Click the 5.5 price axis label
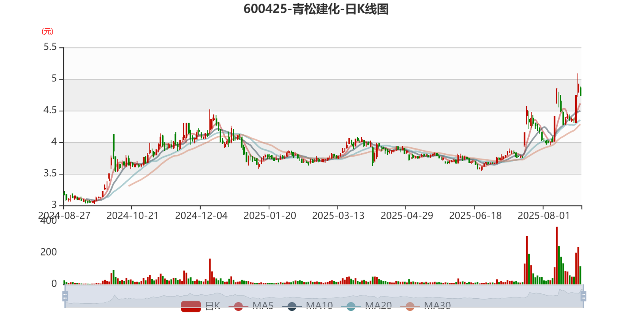Viewport: 632px width, 316px height. point(50,47)
